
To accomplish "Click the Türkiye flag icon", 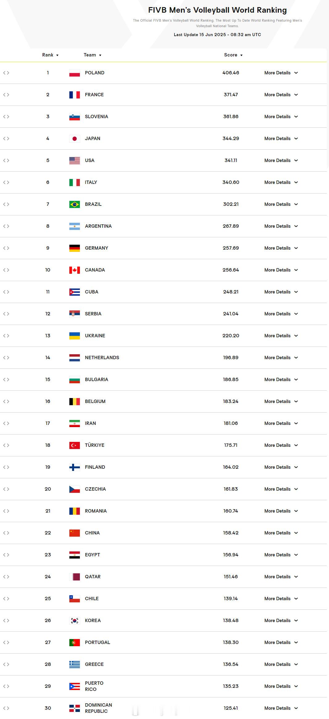I will (x=75, y=446).
